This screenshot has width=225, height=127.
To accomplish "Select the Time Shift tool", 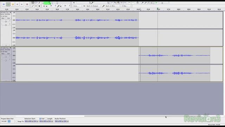I will point(36,6).
